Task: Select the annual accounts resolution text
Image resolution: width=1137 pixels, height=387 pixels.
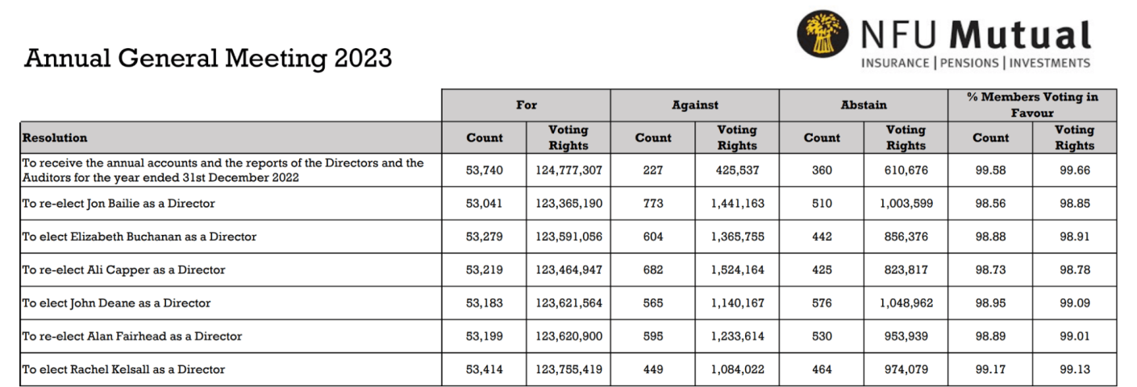Action: (x=223, y=170)
